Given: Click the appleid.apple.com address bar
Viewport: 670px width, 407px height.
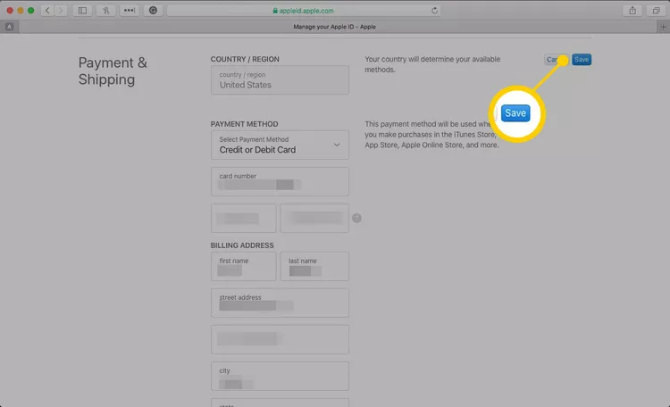Looking at the screenshot, I should coord(304,10).
